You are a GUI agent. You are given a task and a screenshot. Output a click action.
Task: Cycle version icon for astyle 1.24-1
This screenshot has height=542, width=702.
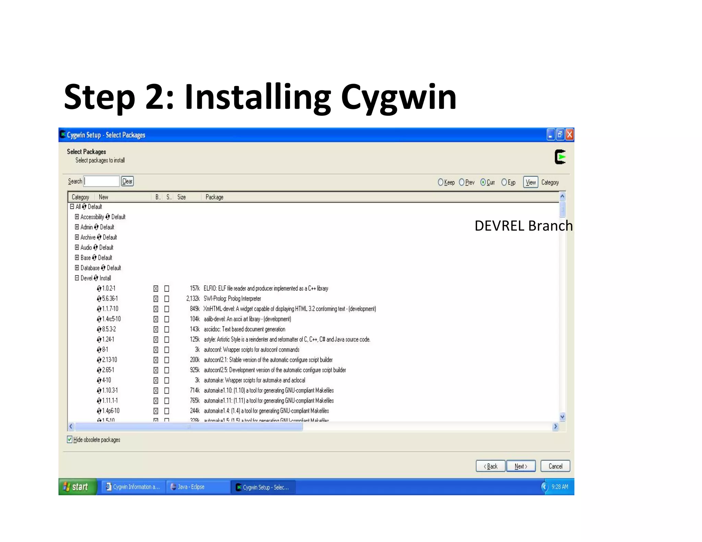click(99, 340)
